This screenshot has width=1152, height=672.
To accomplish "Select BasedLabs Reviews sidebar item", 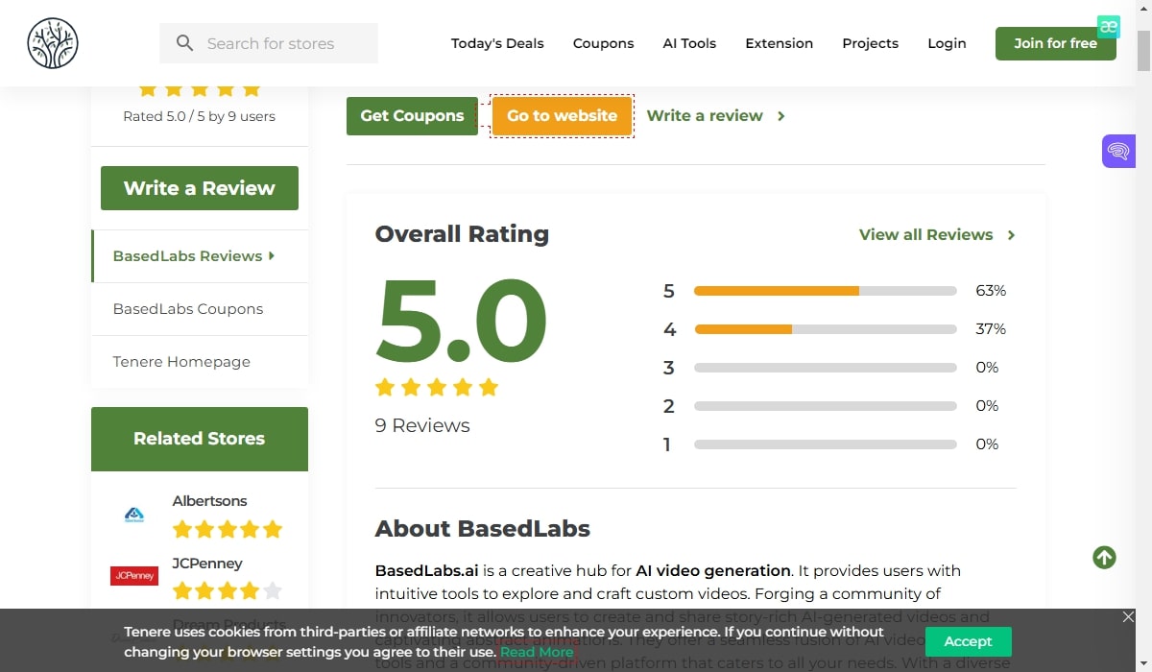I will pos(193,256).
